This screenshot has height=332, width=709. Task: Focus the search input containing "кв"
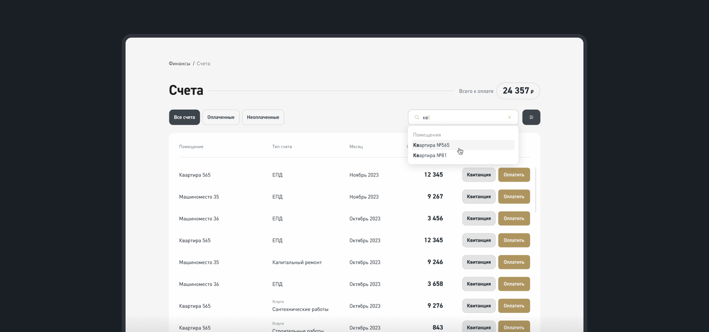pyautogui.click(x=462, y=117)
